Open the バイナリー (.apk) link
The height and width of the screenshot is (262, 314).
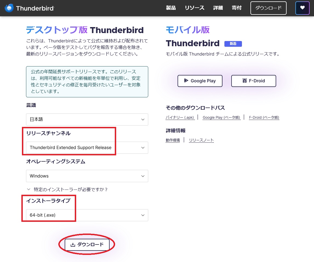pos(180,118)
